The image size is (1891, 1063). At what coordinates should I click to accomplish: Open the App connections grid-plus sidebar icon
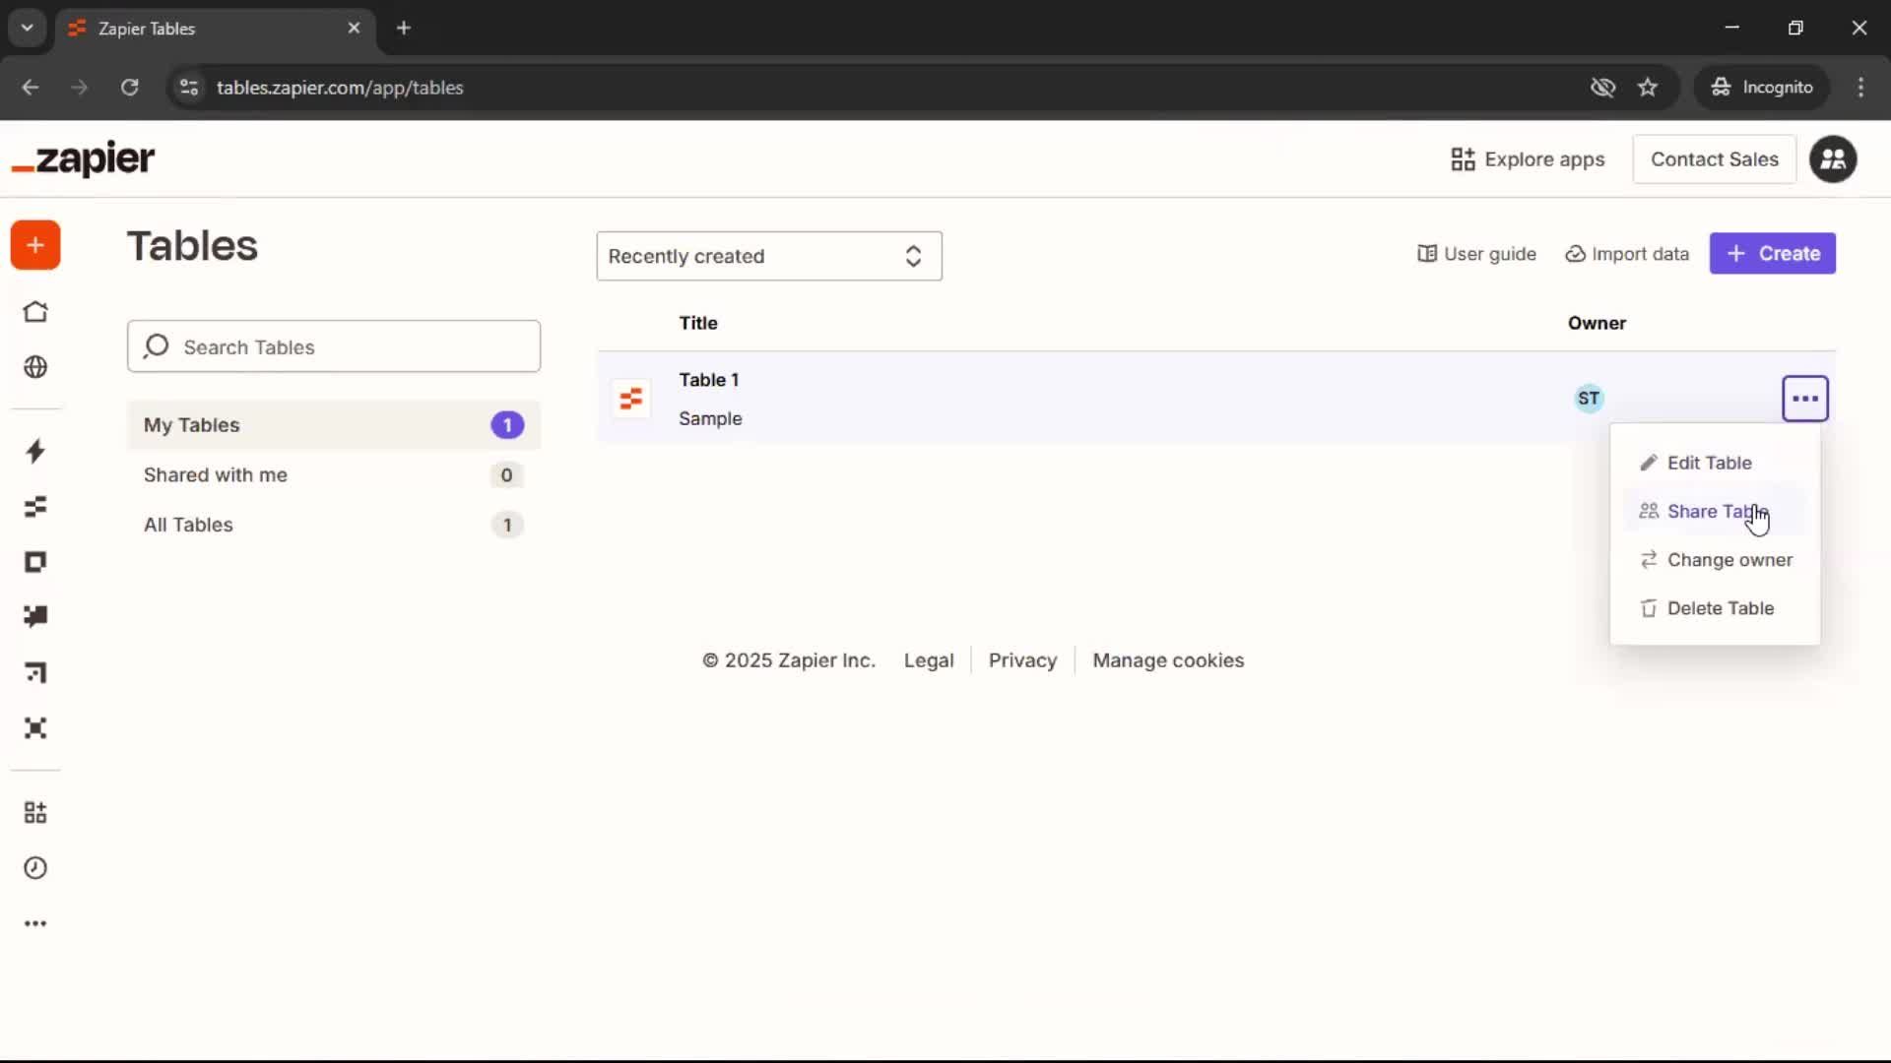pos(35,813)
